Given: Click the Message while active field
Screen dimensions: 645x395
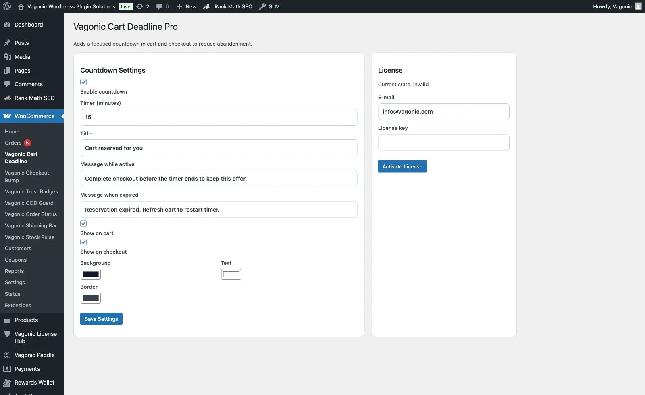Looking at the screenshot, I should pyautogui.click(x=219, y=179).
